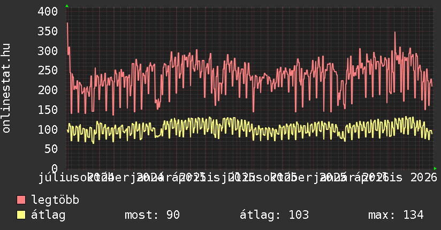Image resolution: width=441 pixels, height=230 pixels.
Task: Click the 50 y-axis tick label
Action: [x=51, y=149]
